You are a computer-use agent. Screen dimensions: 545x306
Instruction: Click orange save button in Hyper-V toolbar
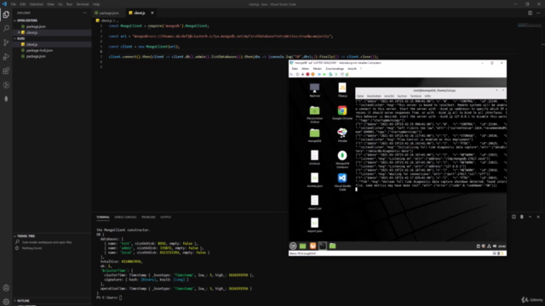point(313,74)
